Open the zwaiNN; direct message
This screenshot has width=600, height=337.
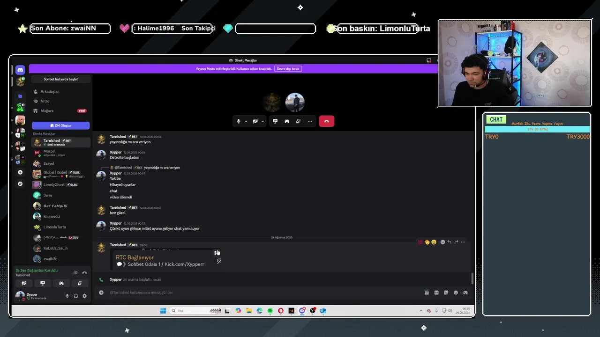point(61,259)
